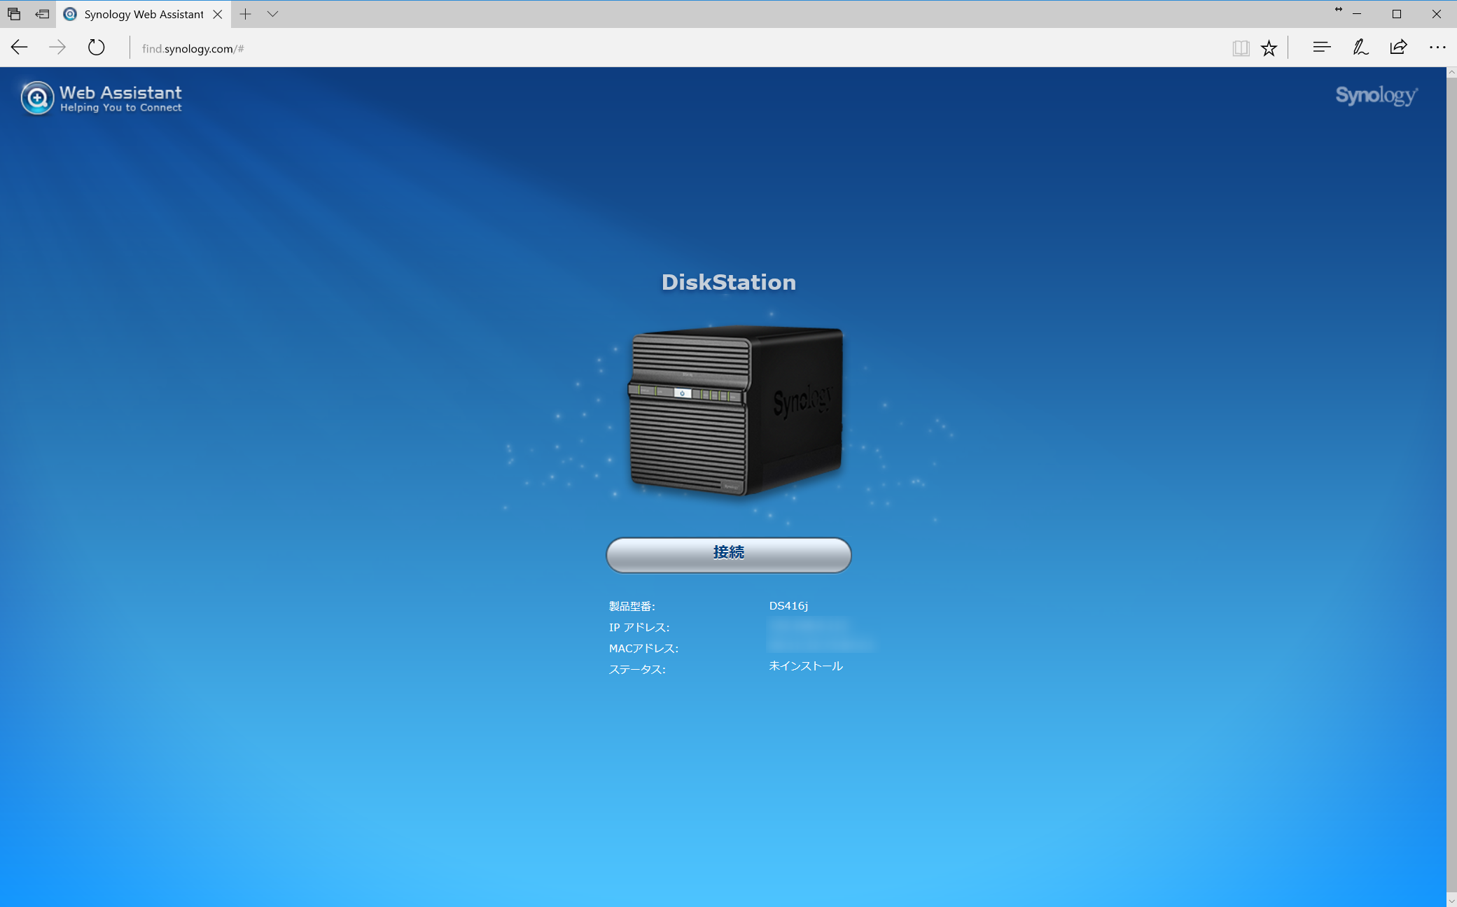Open the reading view book icon
Screen dimensions: 1457x907
(x=1241, y=48)
